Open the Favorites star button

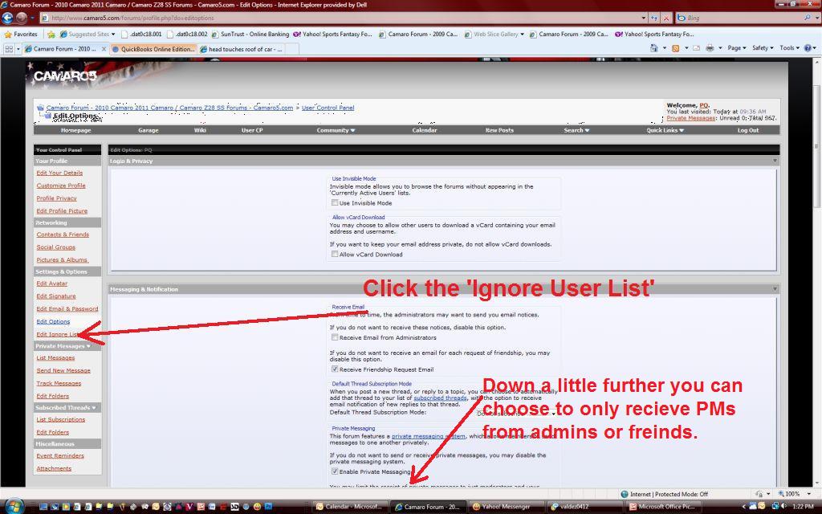[21, 35]
